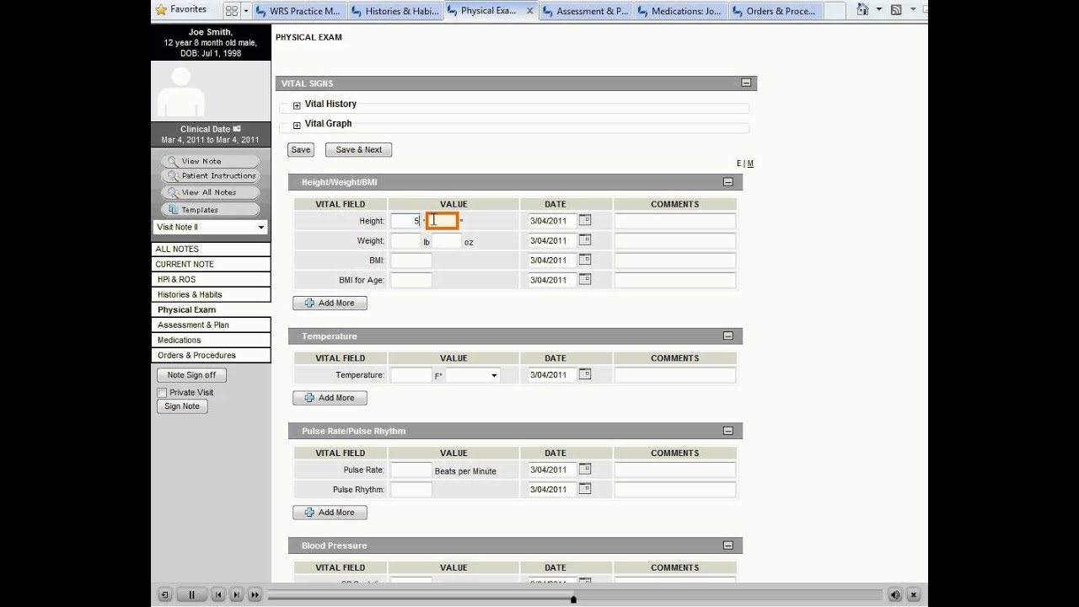Toggle the Private Visit checkbox
This screenshot has height=607, width=1079.
162,393
